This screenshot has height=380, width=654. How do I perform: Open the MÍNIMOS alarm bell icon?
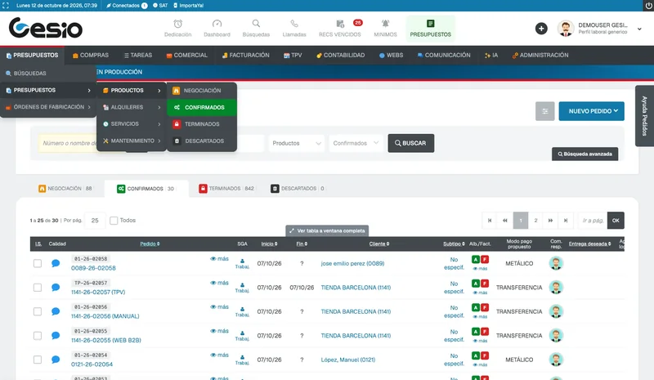385,24
